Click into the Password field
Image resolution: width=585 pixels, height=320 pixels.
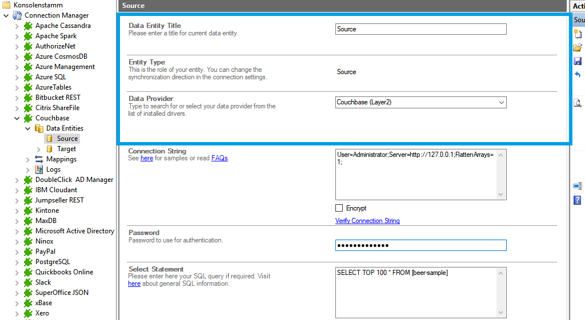420,245
